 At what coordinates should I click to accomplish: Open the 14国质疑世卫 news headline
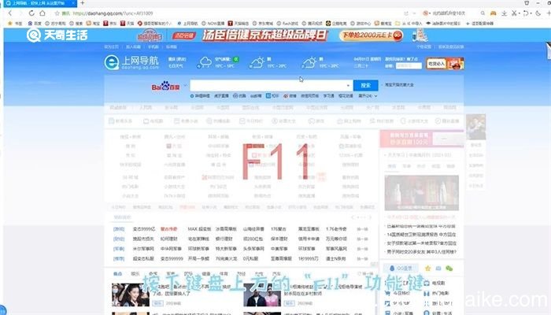421,234
